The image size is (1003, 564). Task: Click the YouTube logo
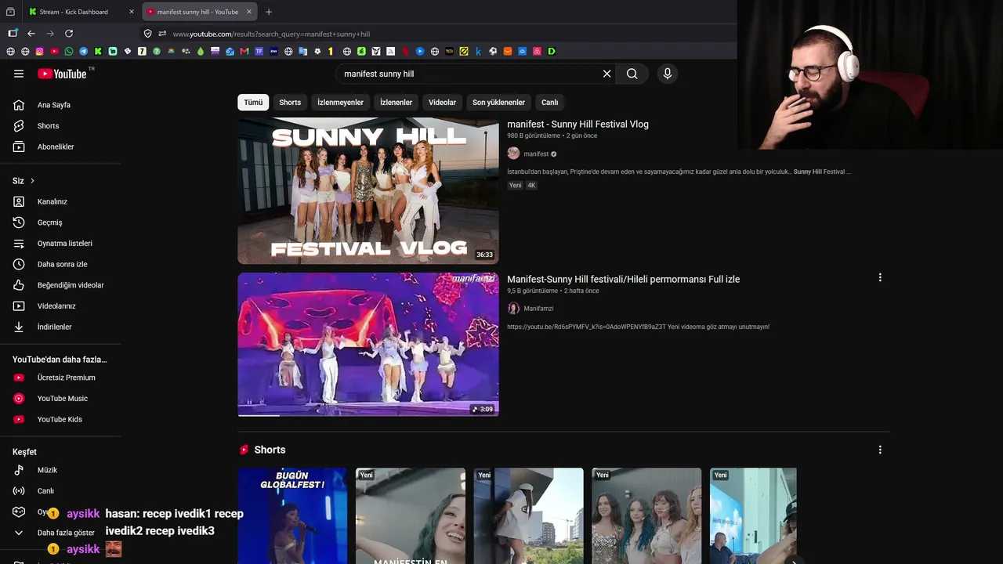(62, 74)
